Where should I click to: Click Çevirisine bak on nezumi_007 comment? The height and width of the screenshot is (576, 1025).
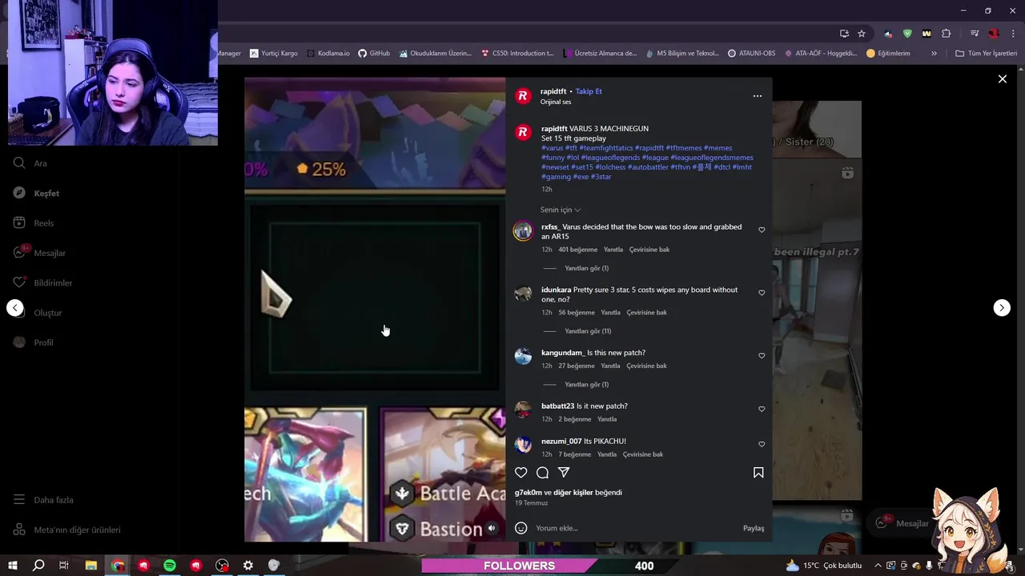[643, 454]
